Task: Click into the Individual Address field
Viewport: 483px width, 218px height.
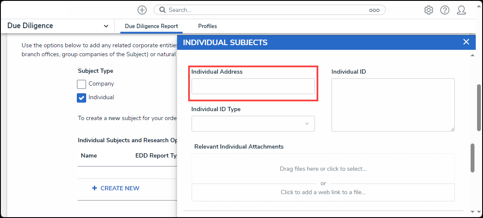Action: [x=253, y=86]
